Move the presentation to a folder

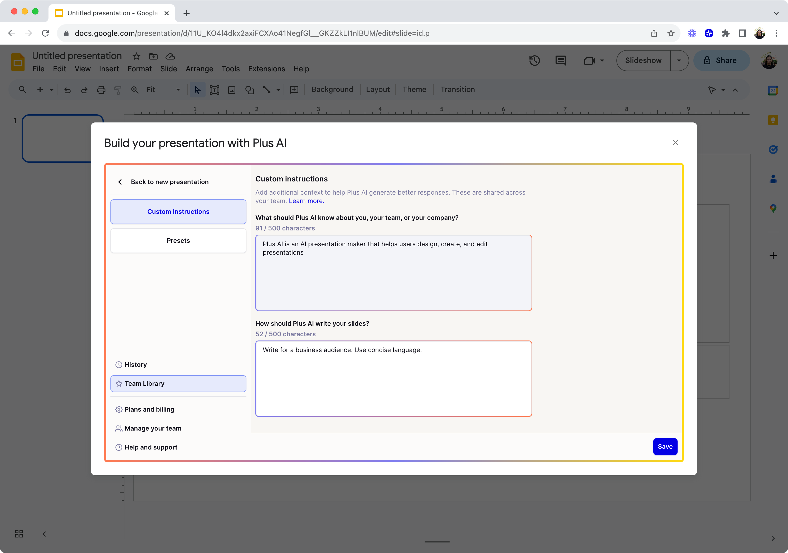pos(153,56)
